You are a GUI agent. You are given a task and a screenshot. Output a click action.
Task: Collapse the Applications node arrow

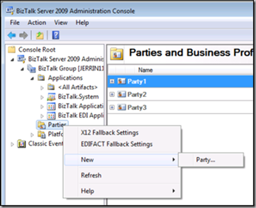pos(32,79)
